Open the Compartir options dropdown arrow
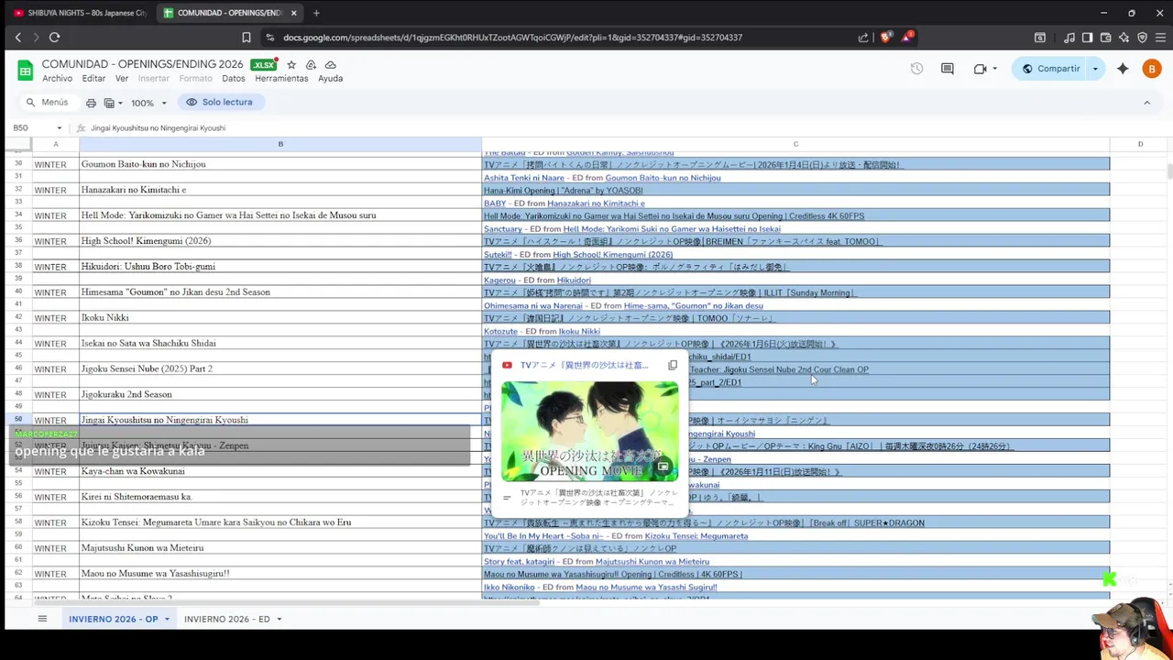This screenshot has width=1173, height=660. click(x=1095, y=69)
